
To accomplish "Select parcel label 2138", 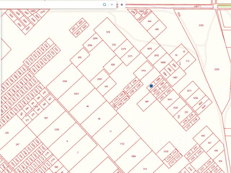I will [x=195, y=121].
